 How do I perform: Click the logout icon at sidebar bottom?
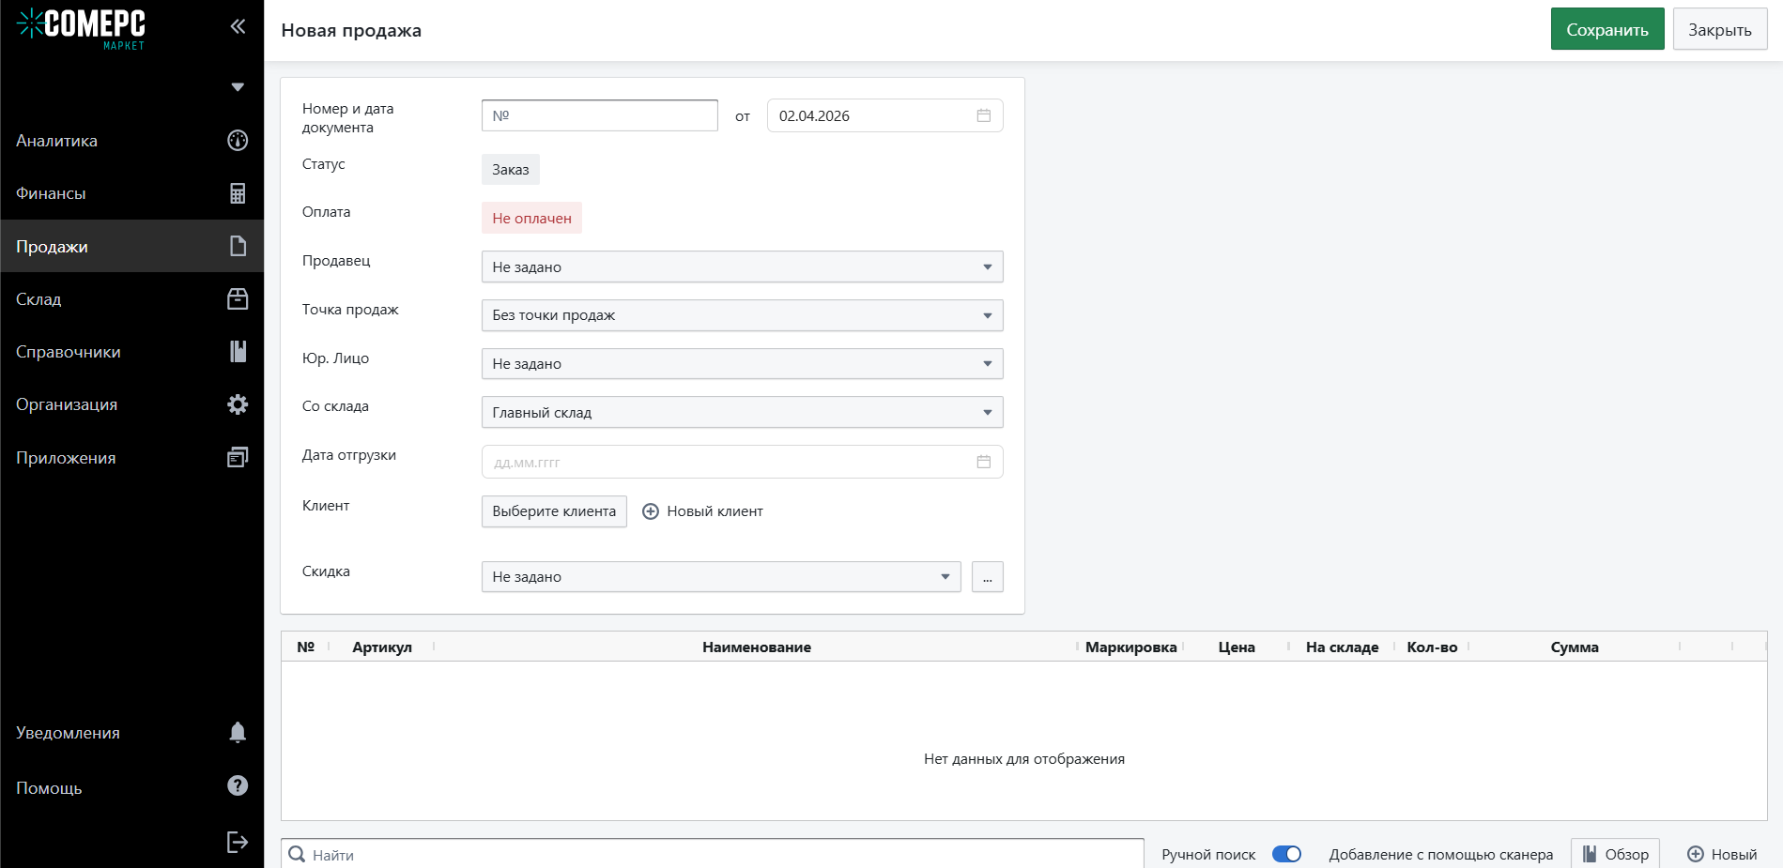[x=238, y=842]
